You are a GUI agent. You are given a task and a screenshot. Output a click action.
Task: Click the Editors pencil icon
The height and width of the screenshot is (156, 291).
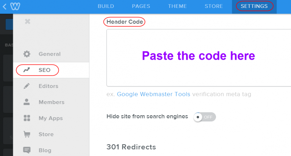27,86
